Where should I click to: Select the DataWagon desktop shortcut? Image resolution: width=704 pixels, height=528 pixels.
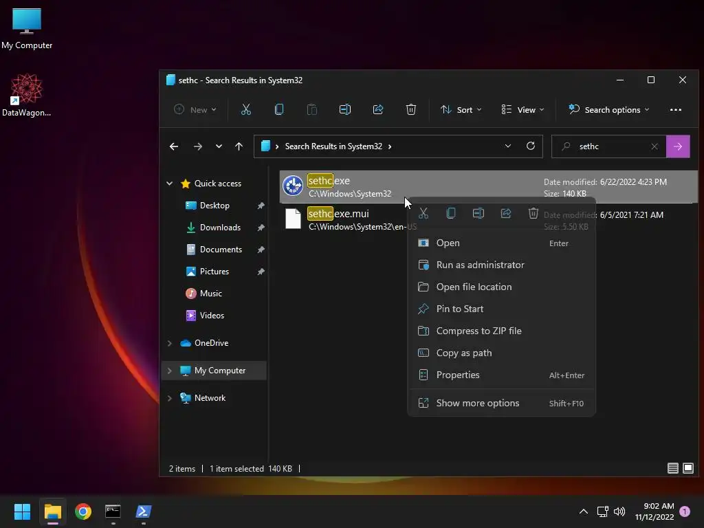27,95
